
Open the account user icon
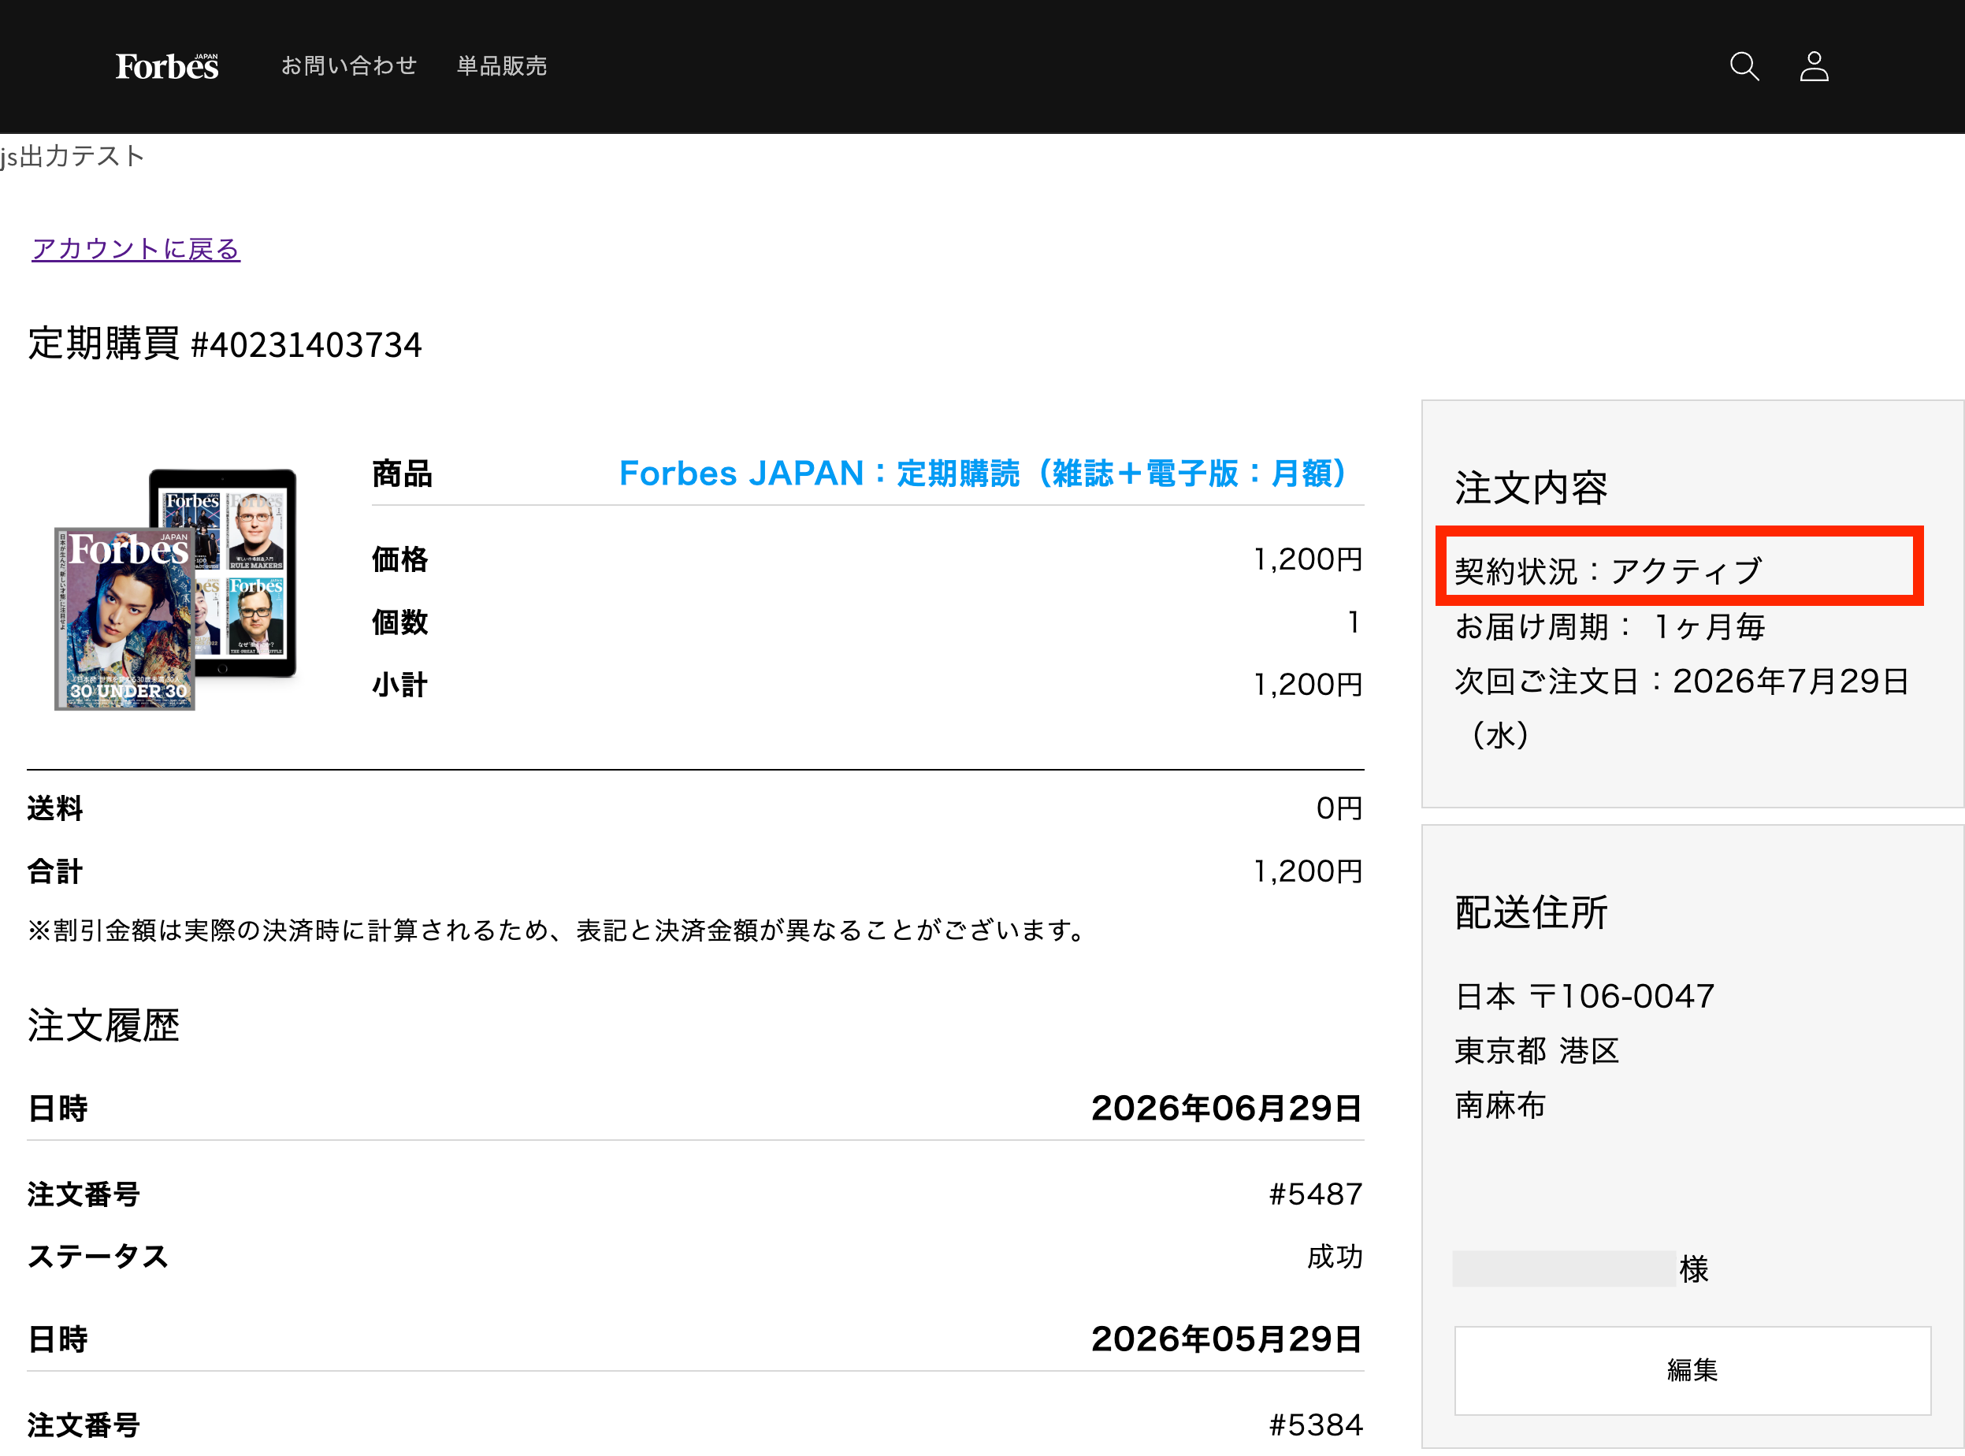[1814, 66]
